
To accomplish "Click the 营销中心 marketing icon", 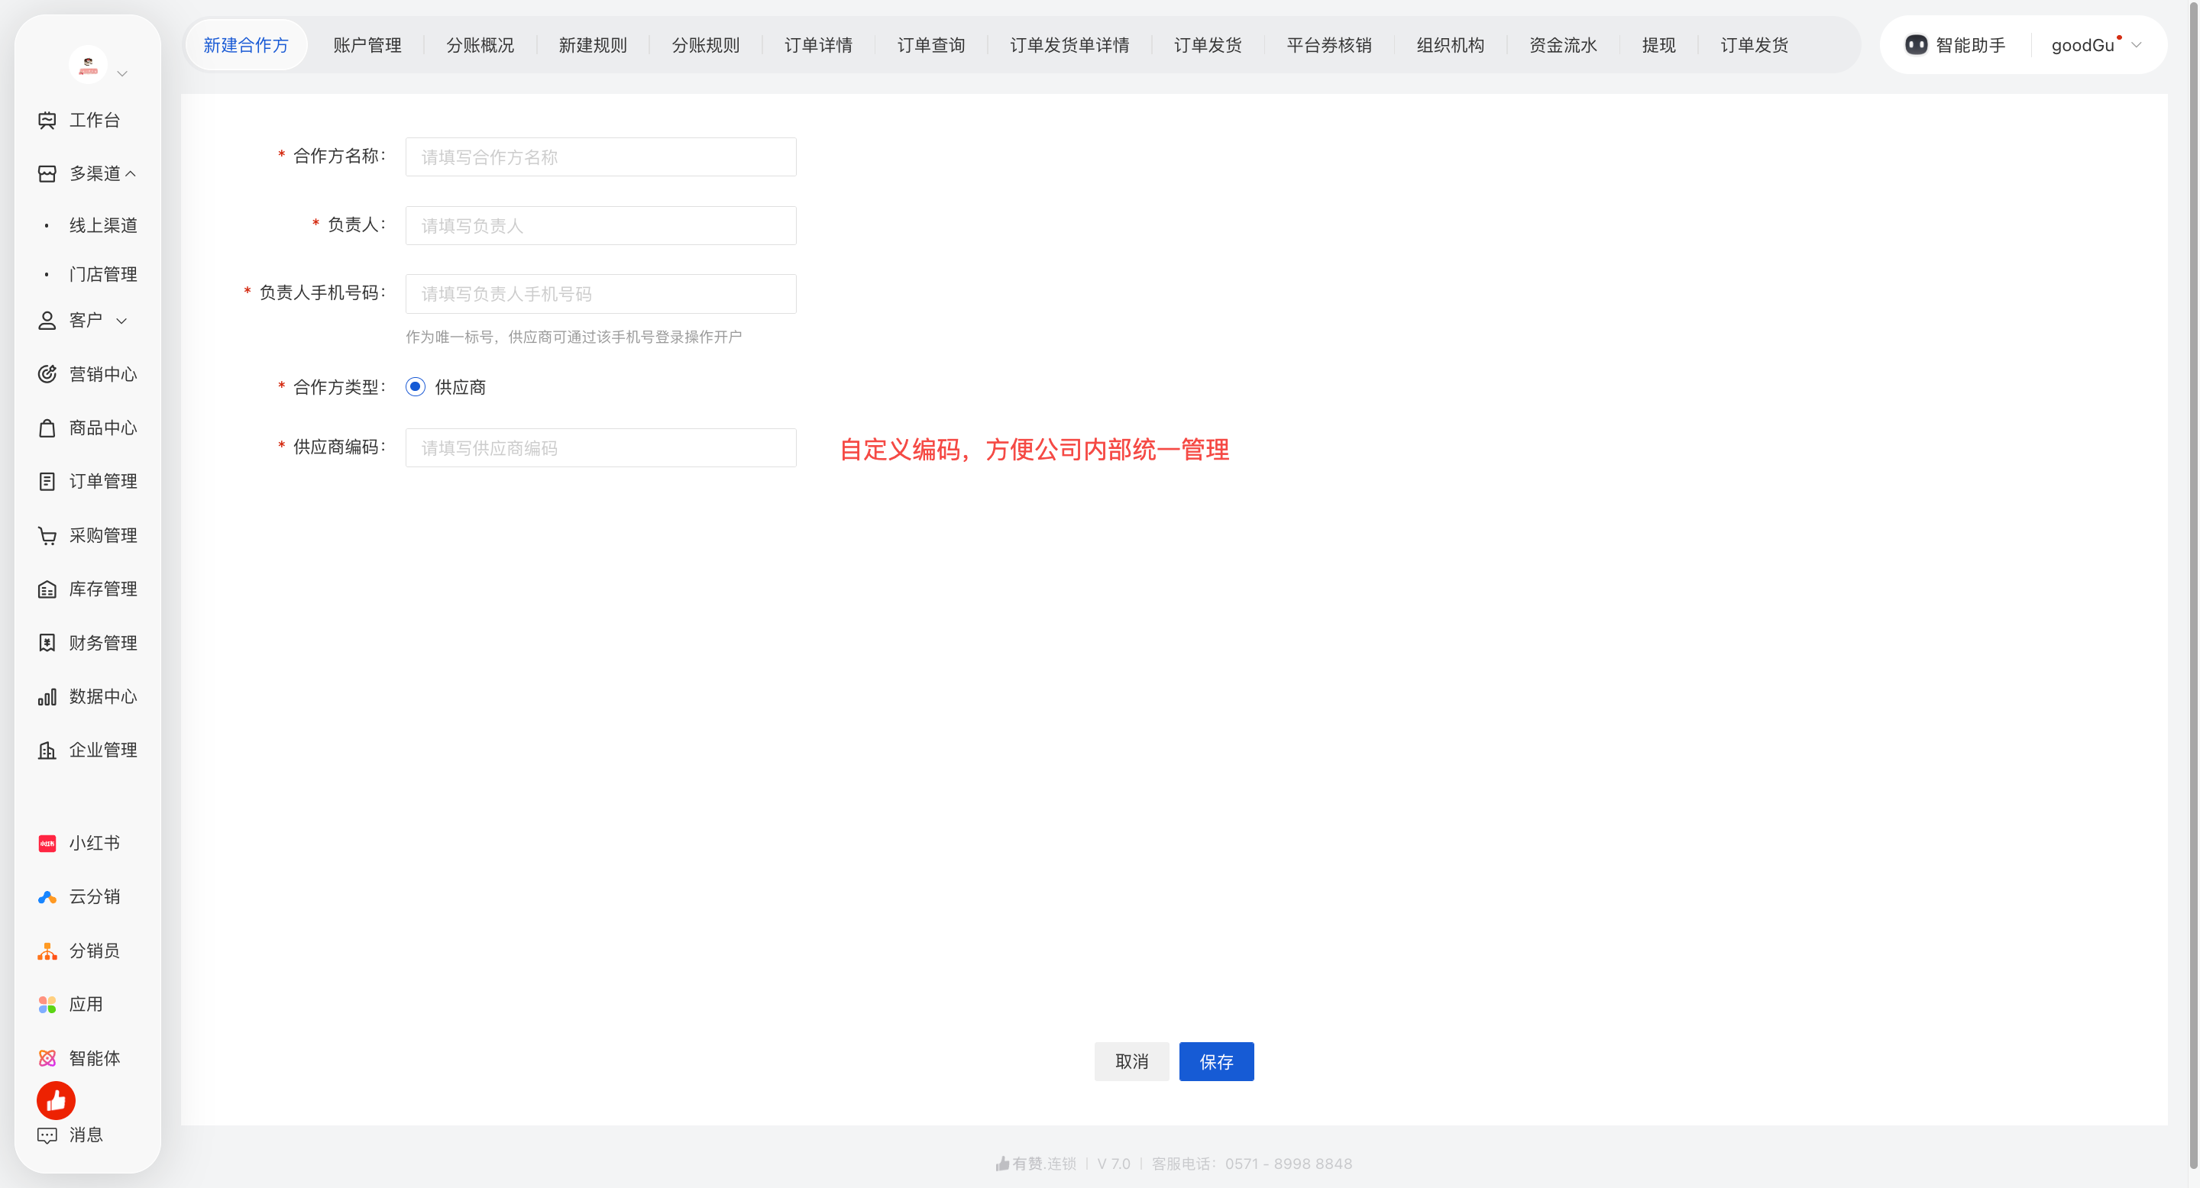I will 47,374.
